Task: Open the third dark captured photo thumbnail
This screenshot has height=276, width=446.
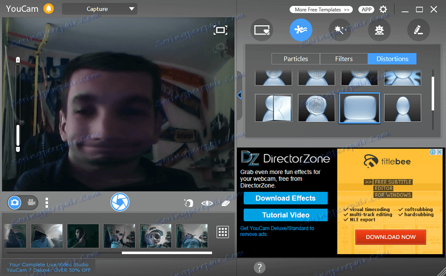Action: (x=83, y=236)
